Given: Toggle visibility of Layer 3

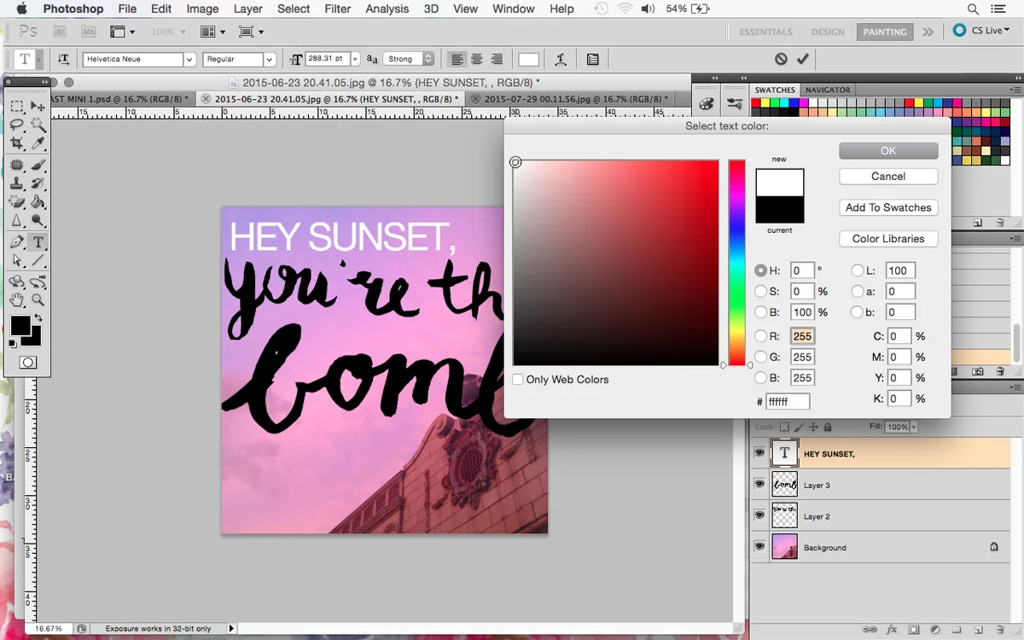Looking at the screenshot, I should [x=759, y=485].
